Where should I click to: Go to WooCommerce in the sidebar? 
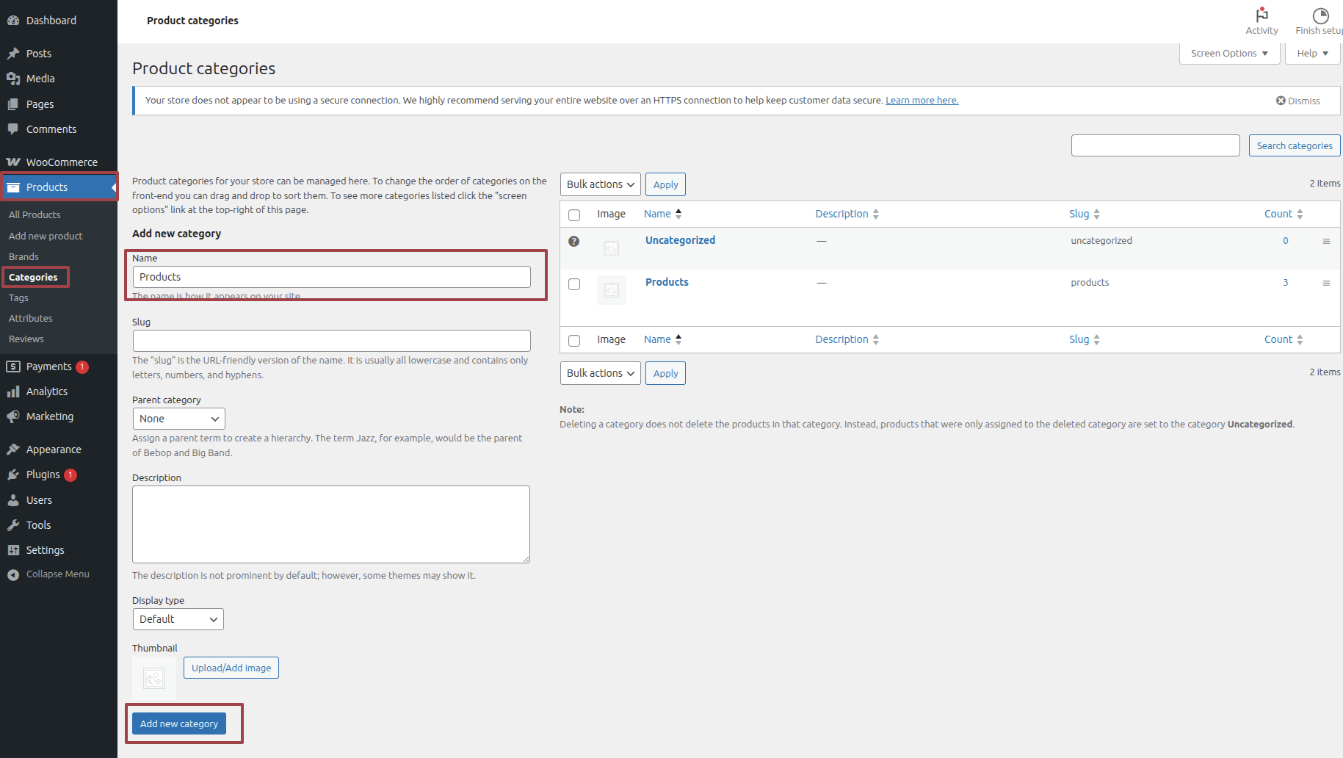click(x=62, y=162)
